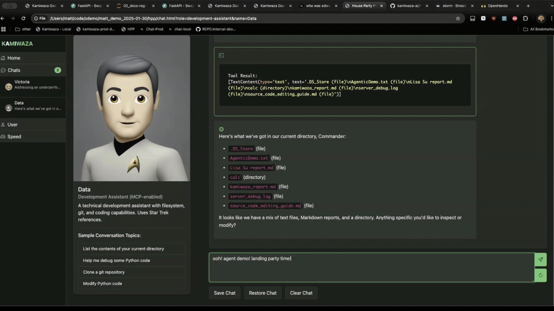Click the terminal icon in tool result box
Viewport: 554px width, 311px height.
click(x=221, y=55)
